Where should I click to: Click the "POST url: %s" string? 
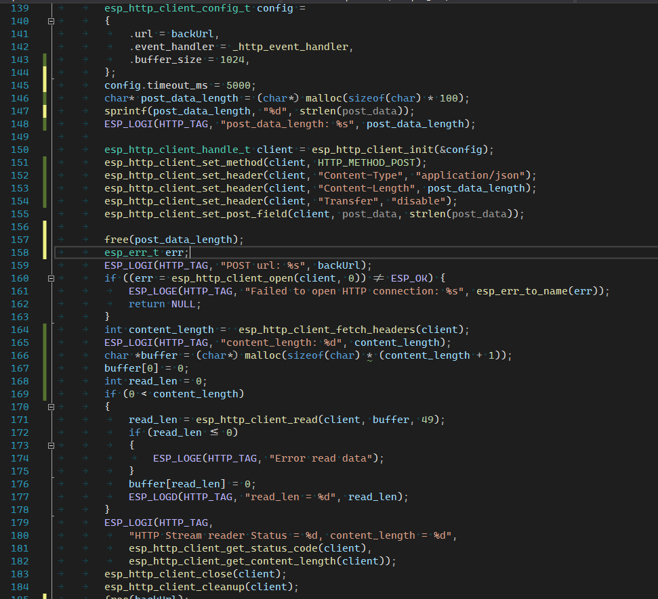[x=263, y=266]
